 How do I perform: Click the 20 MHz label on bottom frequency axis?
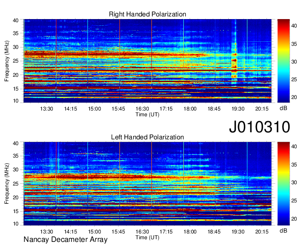pos(16,198)
